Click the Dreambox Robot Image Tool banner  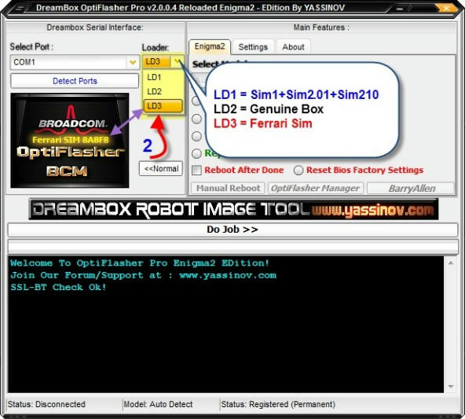coord(233,209)
